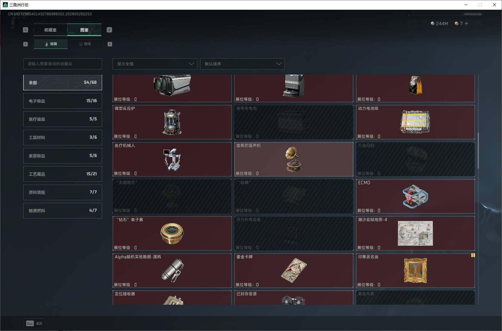502x331 pixels.
Task: Click the 鎏金卡牌 gilded card icon
Action: point(294,271)
